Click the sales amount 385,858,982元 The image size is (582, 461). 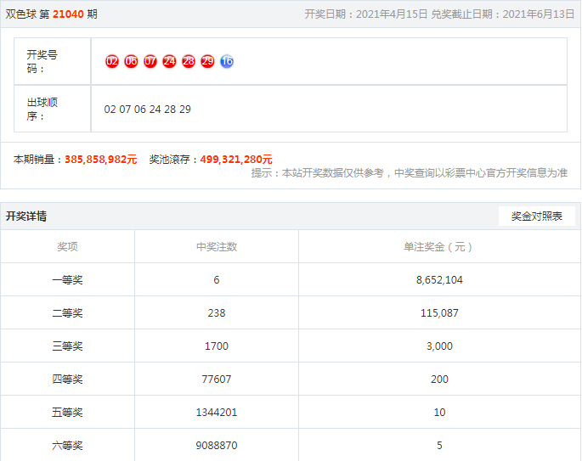[x=100, y=159]
